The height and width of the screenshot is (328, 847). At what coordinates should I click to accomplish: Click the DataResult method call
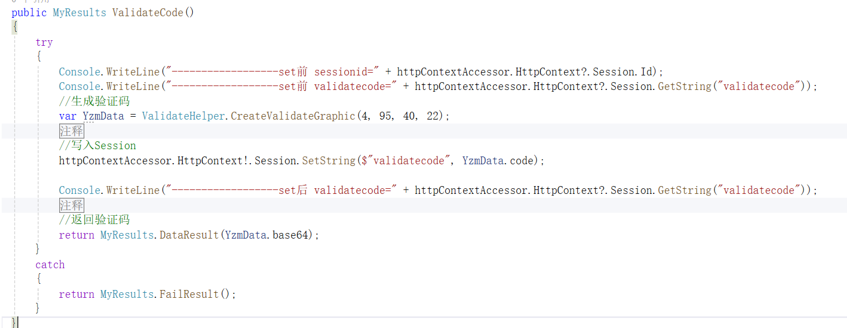[189, 235]
